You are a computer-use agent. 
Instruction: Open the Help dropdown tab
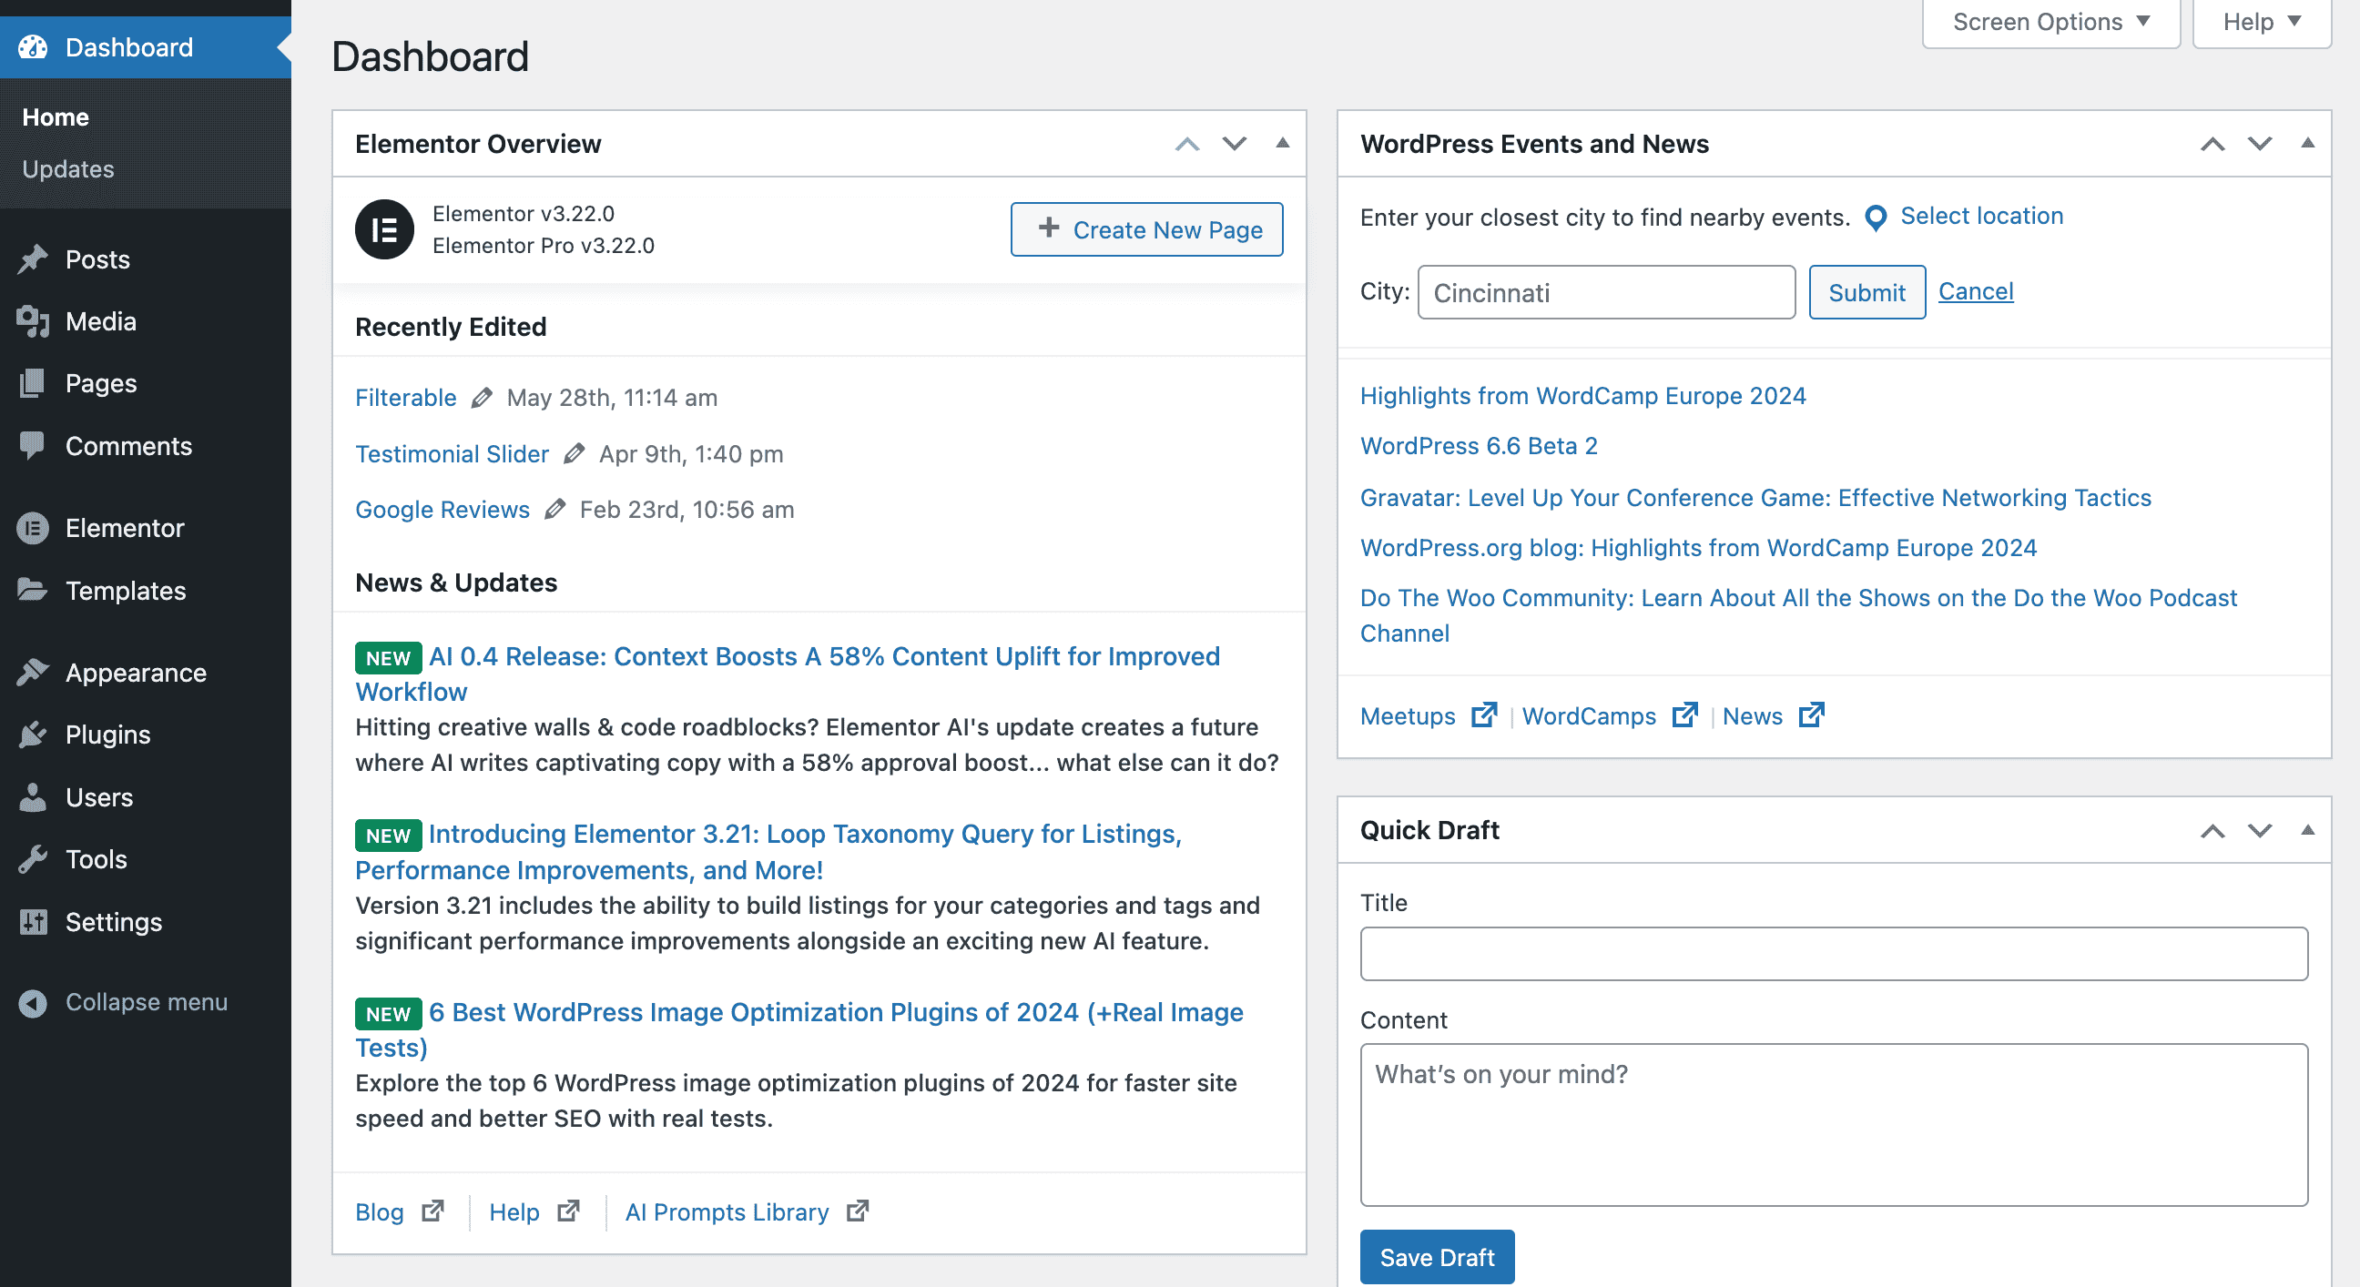(2261, 22)
